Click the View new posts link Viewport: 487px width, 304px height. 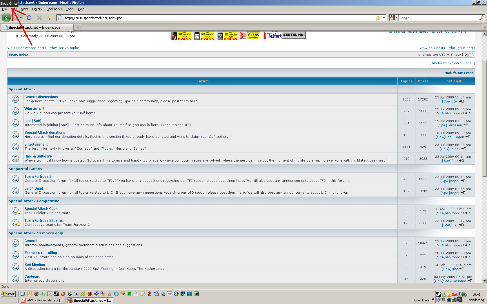pyautogui.click(x=432, y=48)
